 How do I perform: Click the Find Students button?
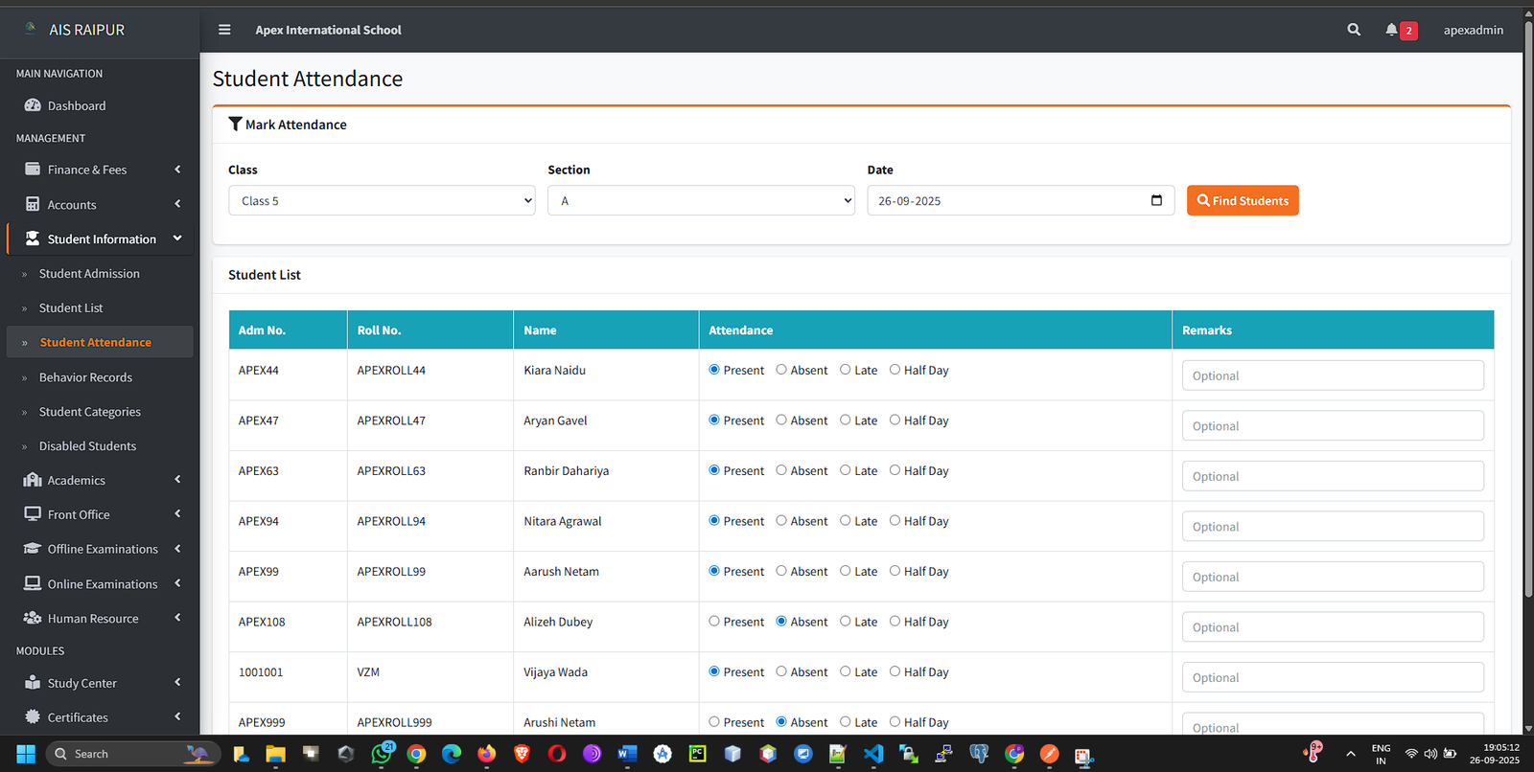(x=1243, y=200)
